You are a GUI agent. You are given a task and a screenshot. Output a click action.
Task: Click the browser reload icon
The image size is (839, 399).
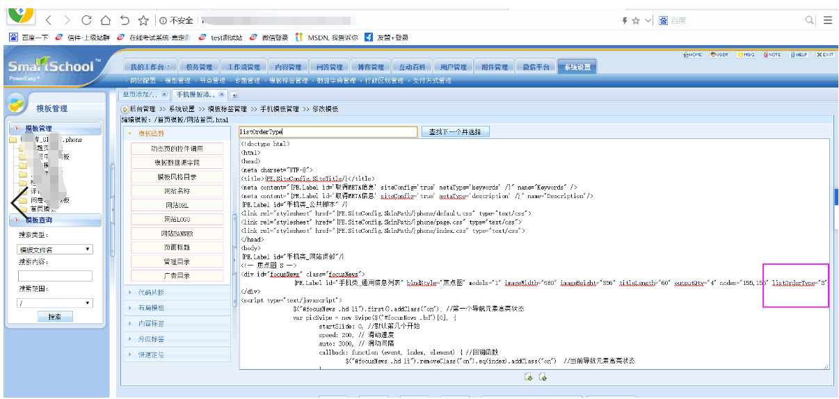tap(86, 20)
